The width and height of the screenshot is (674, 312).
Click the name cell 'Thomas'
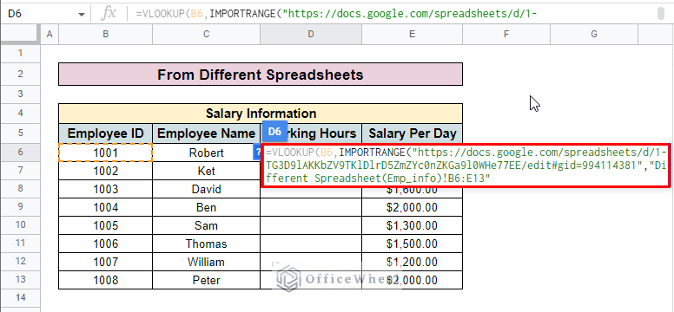point(207,244)
